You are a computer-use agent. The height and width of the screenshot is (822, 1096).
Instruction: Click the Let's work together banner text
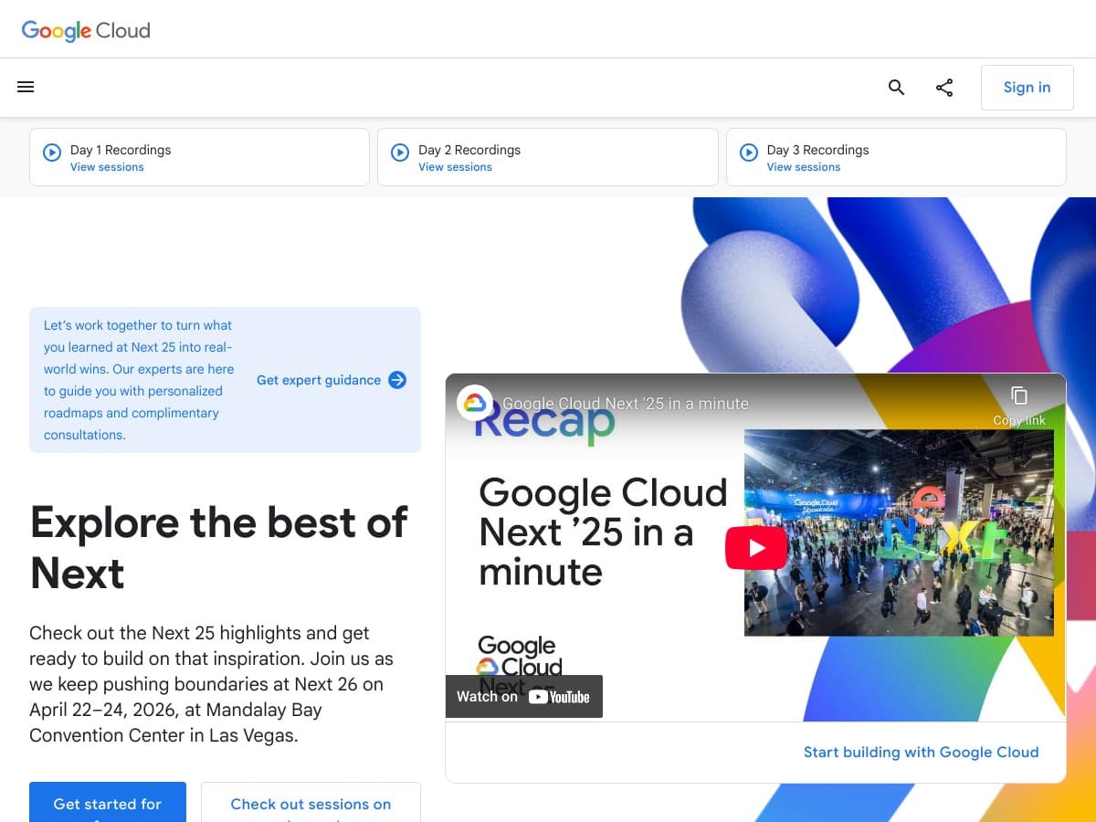[139, 380]
